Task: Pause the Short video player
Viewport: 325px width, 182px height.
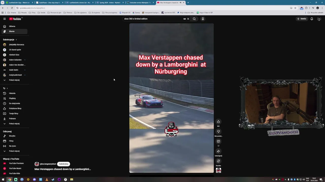Action: [x=171, y=98]
